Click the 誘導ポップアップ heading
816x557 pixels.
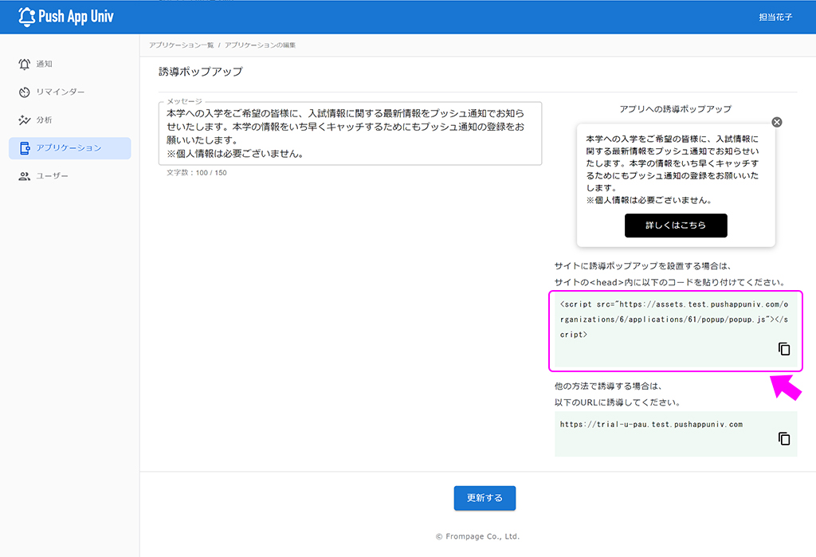coord(200,72)
